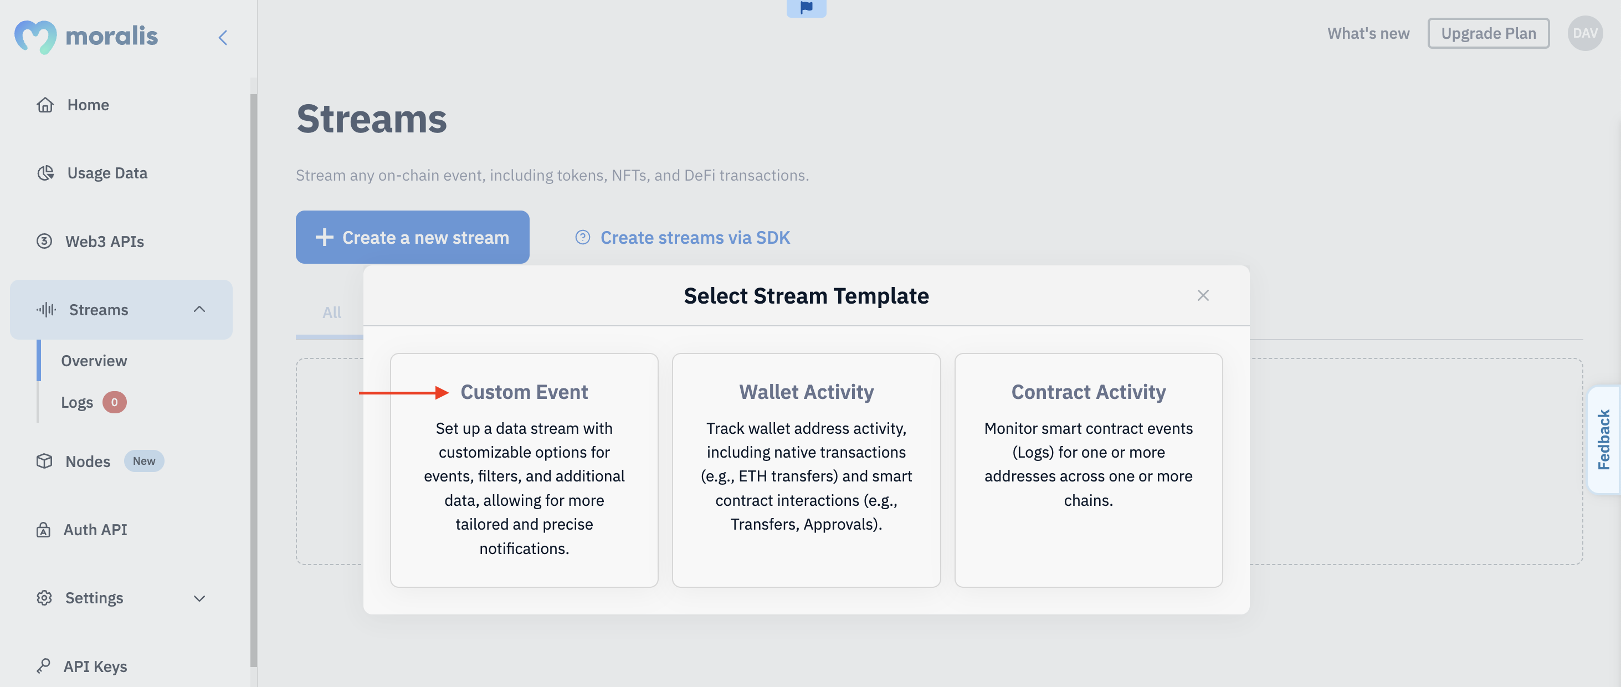
Task: Click the What's new link
Action: [1368, 33]
